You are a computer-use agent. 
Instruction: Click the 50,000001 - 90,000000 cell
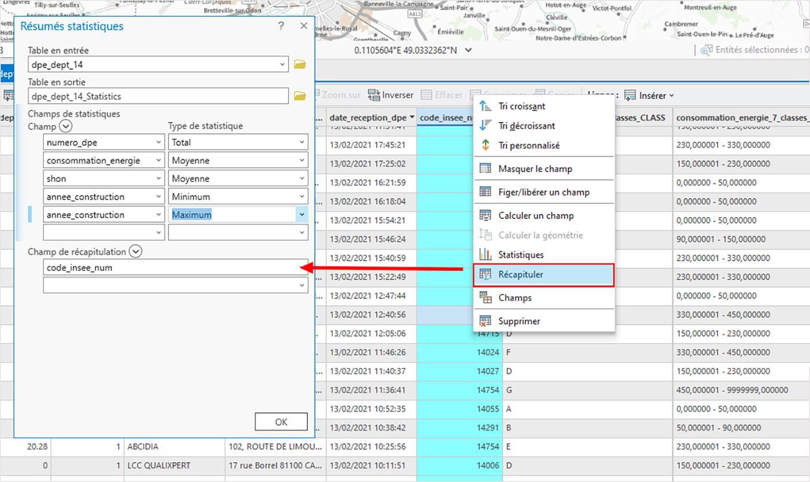click(x=742, y=428)
